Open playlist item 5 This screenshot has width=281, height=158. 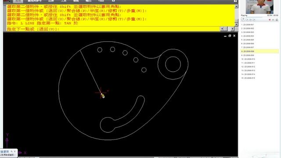click(x=248, y=40)
